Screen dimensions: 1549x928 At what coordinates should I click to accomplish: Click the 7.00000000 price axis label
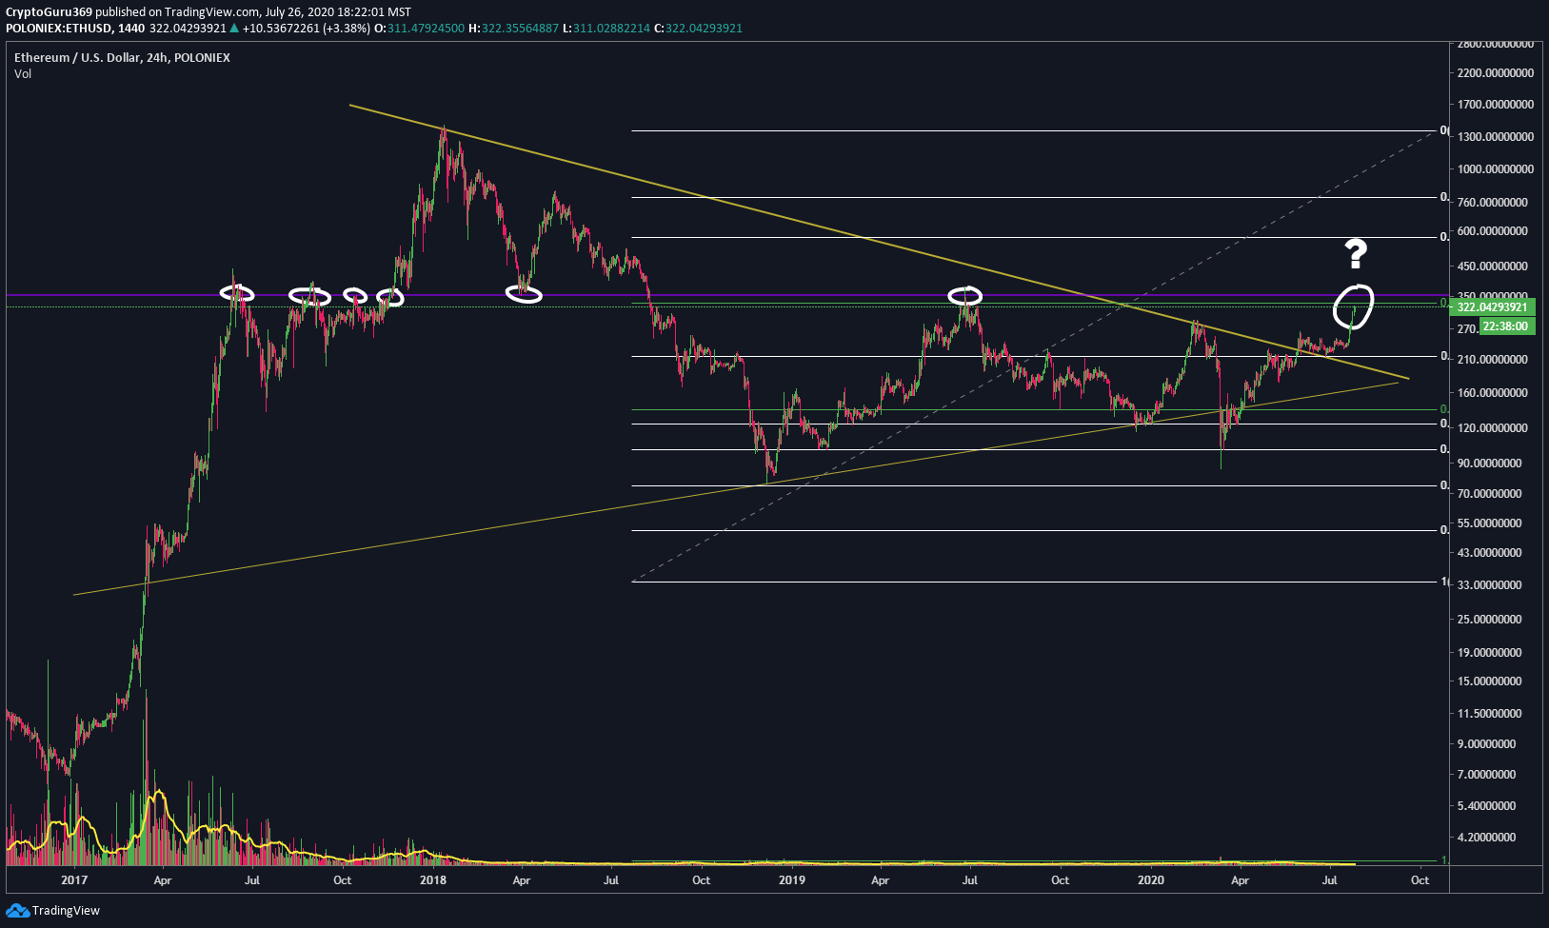click(1487, 775)
